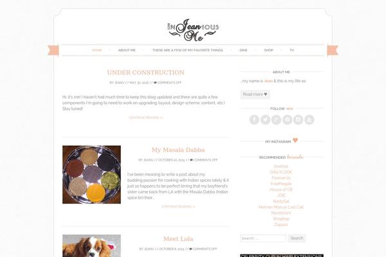Go to the Home menu item
Image resolution: width=386 pixels, height=257 pixels.
[x=96, y=50]
